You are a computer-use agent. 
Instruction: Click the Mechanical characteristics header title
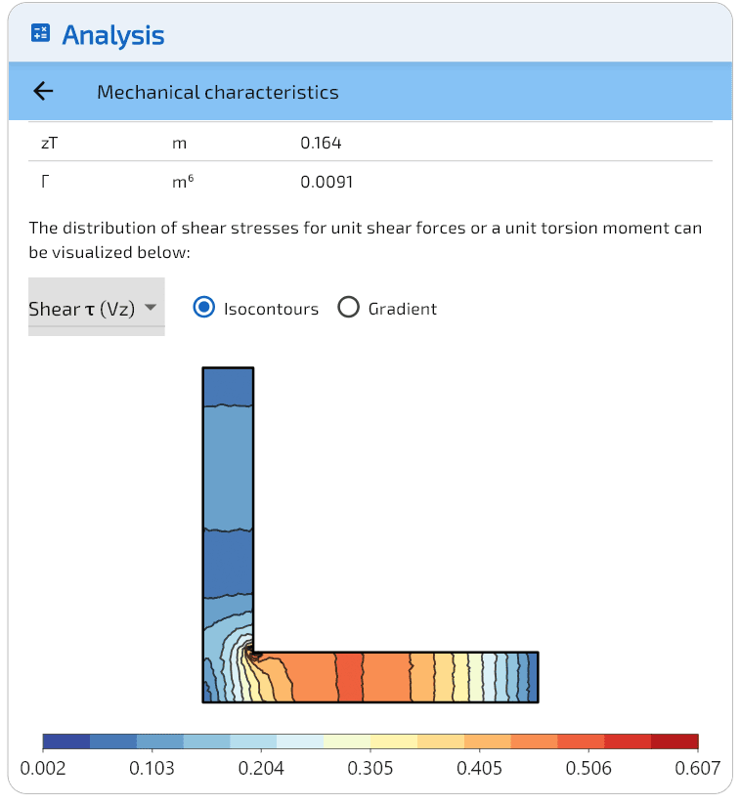(217, 93)
